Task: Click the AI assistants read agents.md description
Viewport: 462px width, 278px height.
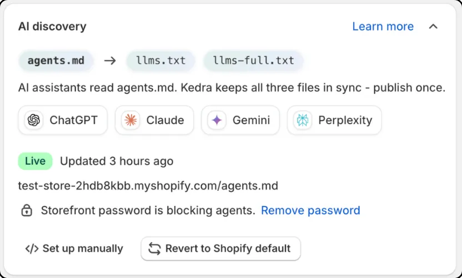Action: pos(232,88)
